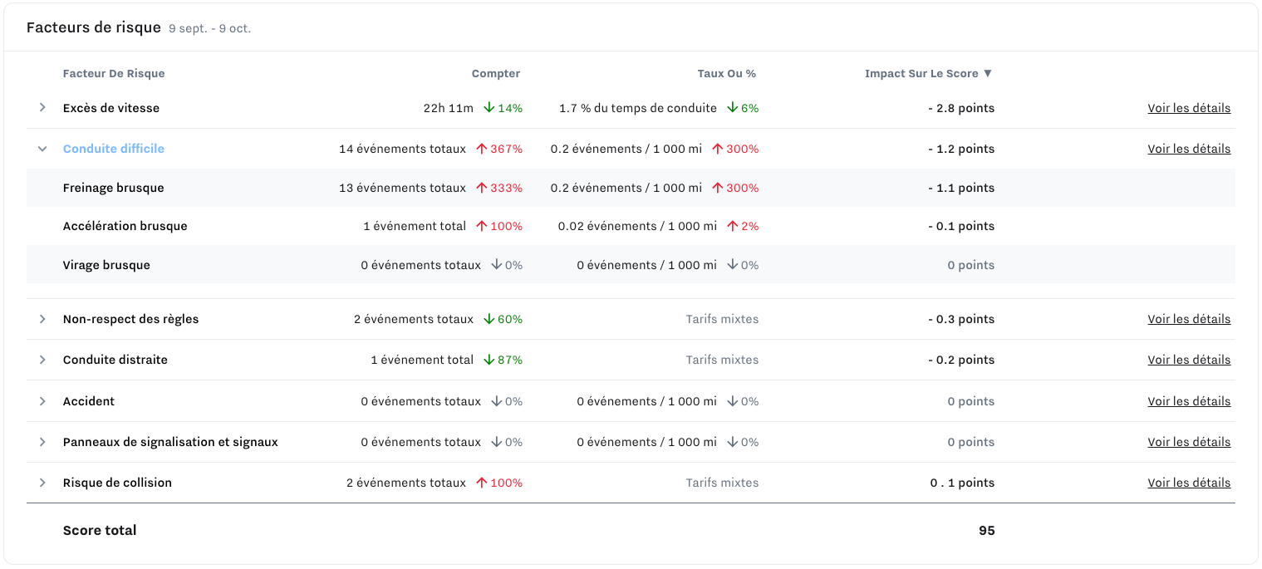1262x569 pixels.
Task: Expand the Accident row chevron
Action: pyautogui.click(x=42, y=401)
